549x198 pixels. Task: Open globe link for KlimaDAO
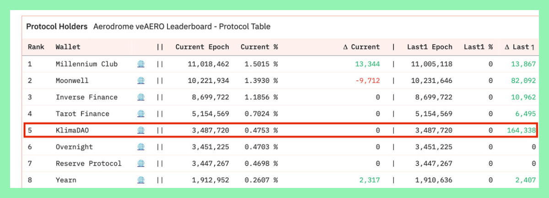click(141, 130)
